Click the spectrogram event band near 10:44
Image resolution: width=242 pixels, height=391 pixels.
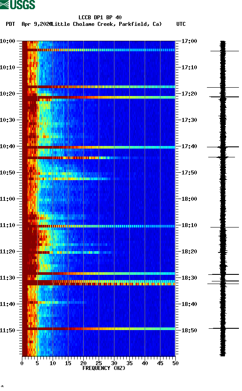99,158
